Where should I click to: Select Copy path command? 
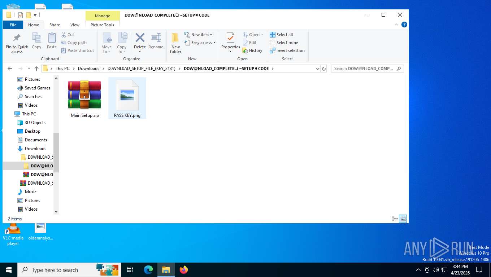point(74,43)
